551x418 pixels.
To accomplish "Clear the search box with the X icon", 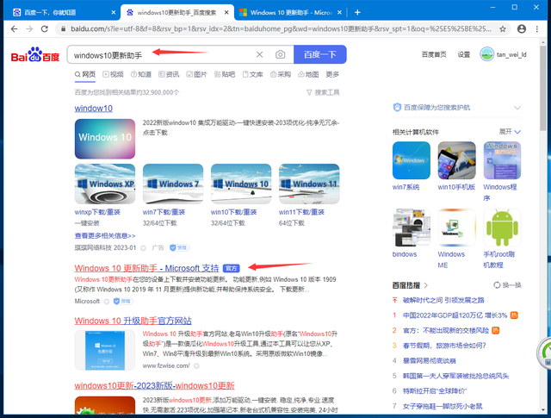I will [259, 54].
